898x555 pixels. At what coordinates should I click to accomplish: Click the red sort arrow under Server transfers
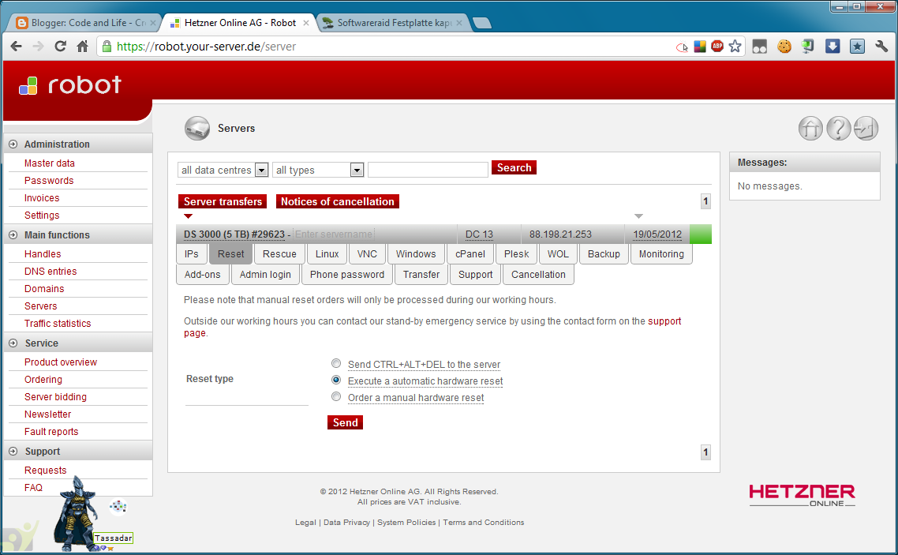tap(189, 216)
